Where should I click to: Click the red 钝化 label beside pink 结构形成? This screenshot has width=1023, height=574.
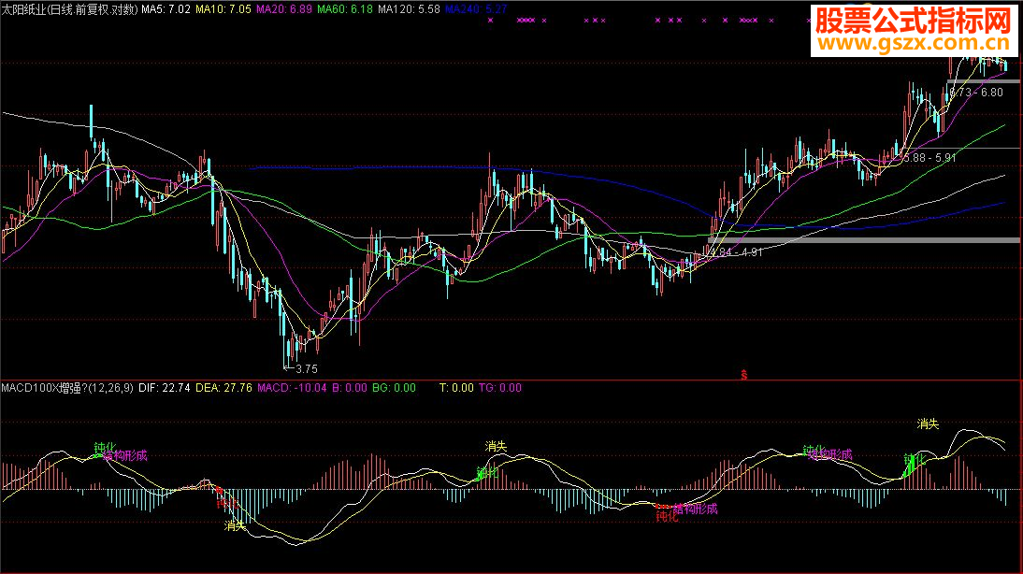click(x=667, y=517)
